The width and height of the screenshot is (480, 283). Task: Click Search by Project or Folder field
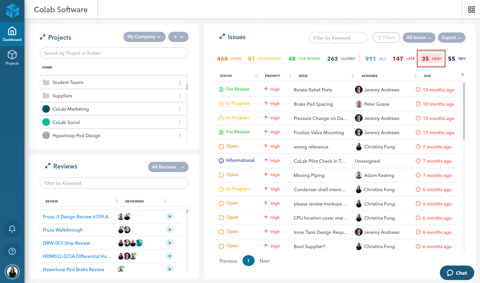pyautogui.click(x=114, y=53)
